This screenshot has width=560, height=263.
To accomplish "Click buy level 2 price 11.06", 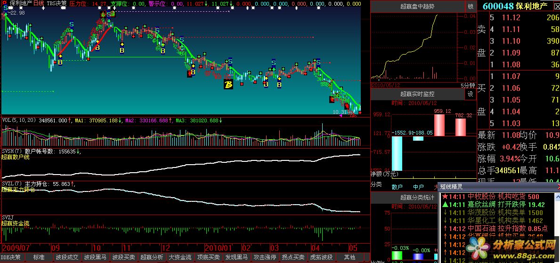I will pos(511,88).
